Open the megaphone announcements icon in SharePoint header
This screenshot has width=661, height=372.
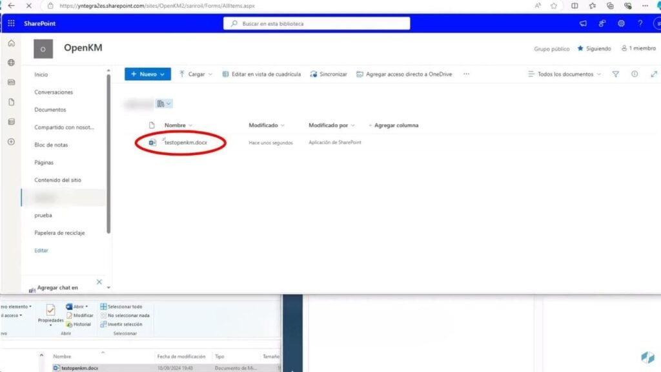(583, 24)
